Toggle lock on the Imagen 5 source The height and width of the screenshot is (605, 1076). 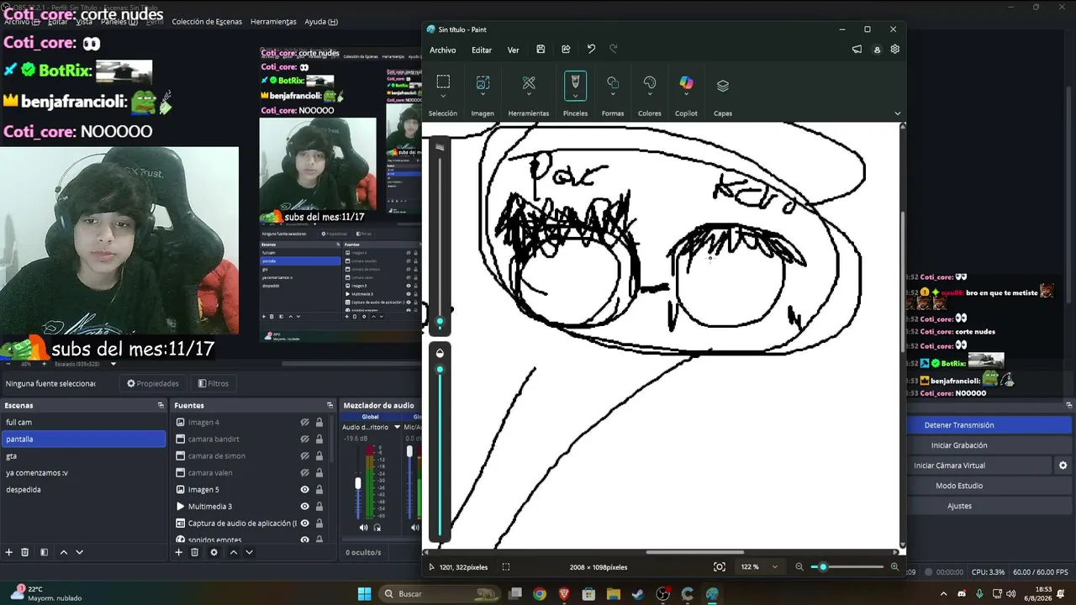click(x=319, y=490)
